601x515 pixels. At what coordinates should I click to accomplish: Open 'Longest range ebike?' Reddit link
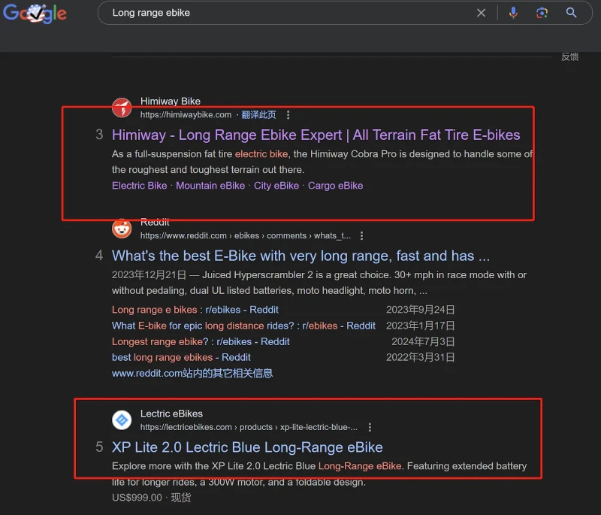[201, 341]
